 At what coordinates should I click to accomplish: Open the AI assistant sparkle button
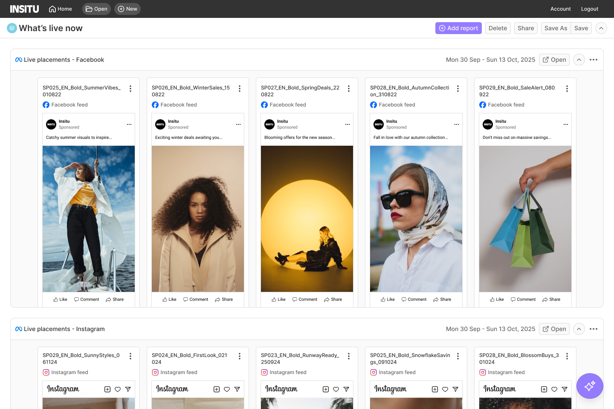590,386
